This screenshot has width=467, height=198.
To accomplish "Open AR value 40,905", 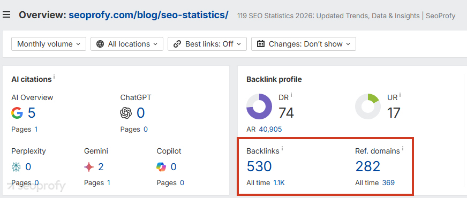I will [x=270, y=129].
